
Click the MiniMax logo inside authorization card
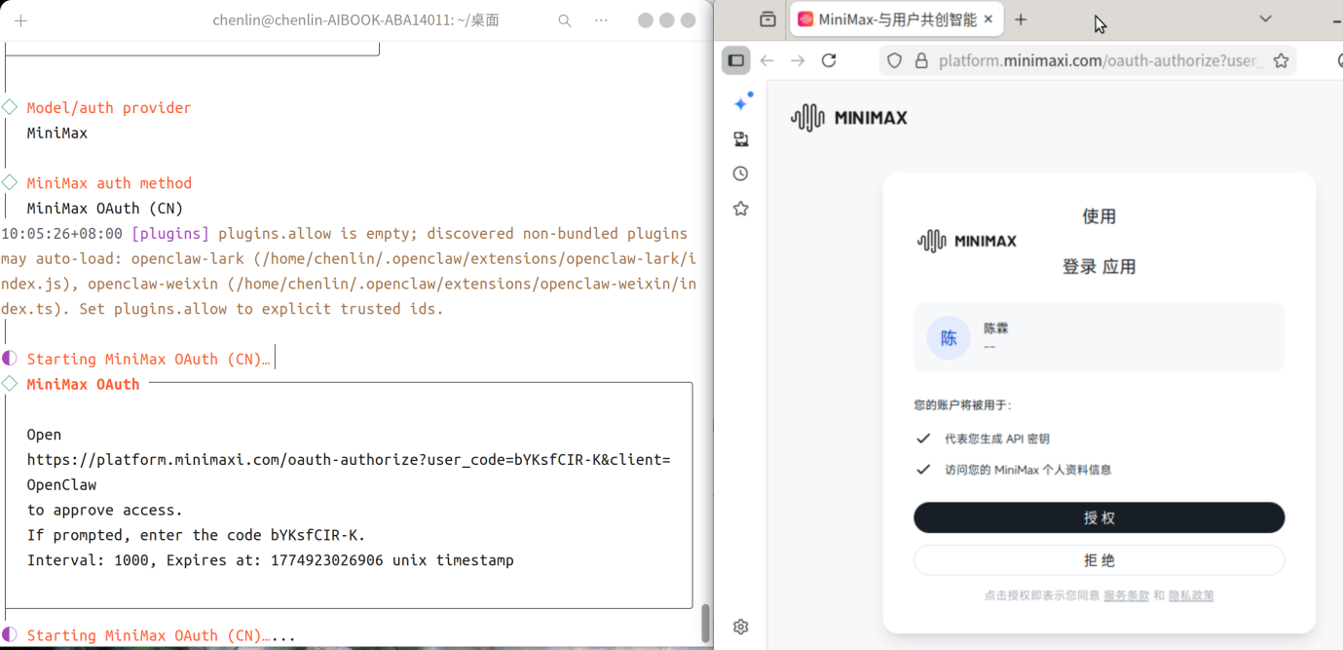coord(967,241)
